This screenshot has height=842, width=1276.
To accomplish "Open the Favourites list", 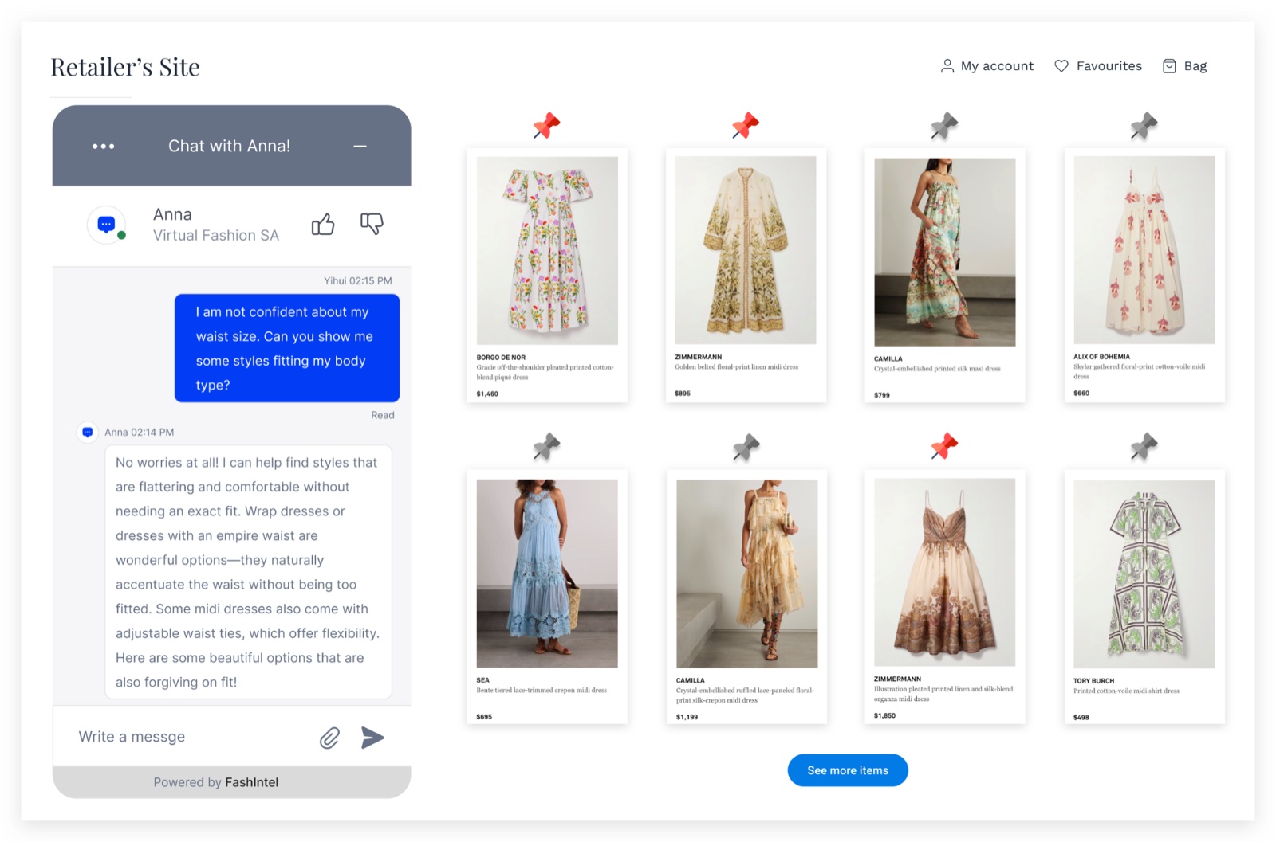I will click(x=1098, y=66).
